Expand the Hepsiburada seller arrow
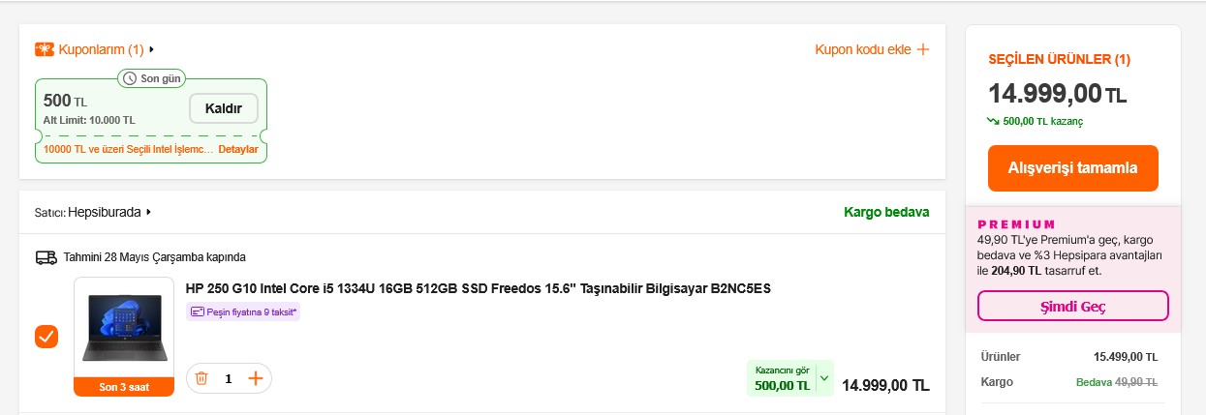 149,212
